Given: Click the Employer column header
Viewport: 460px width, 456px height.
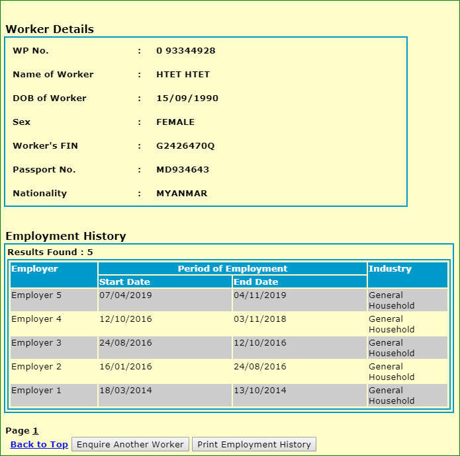Looking at the screenshot, I should coord(34,269).
